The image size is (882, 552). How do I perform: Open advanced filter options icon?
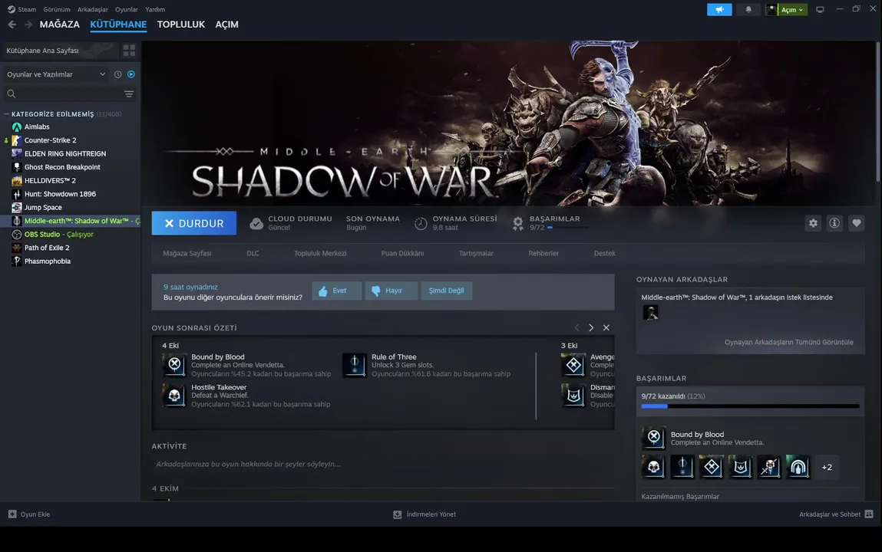tap(129, 94)
